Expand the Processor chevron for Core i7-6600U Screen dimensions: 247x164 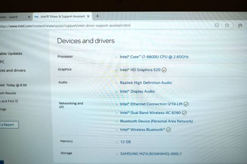click(x=116, y=57)
